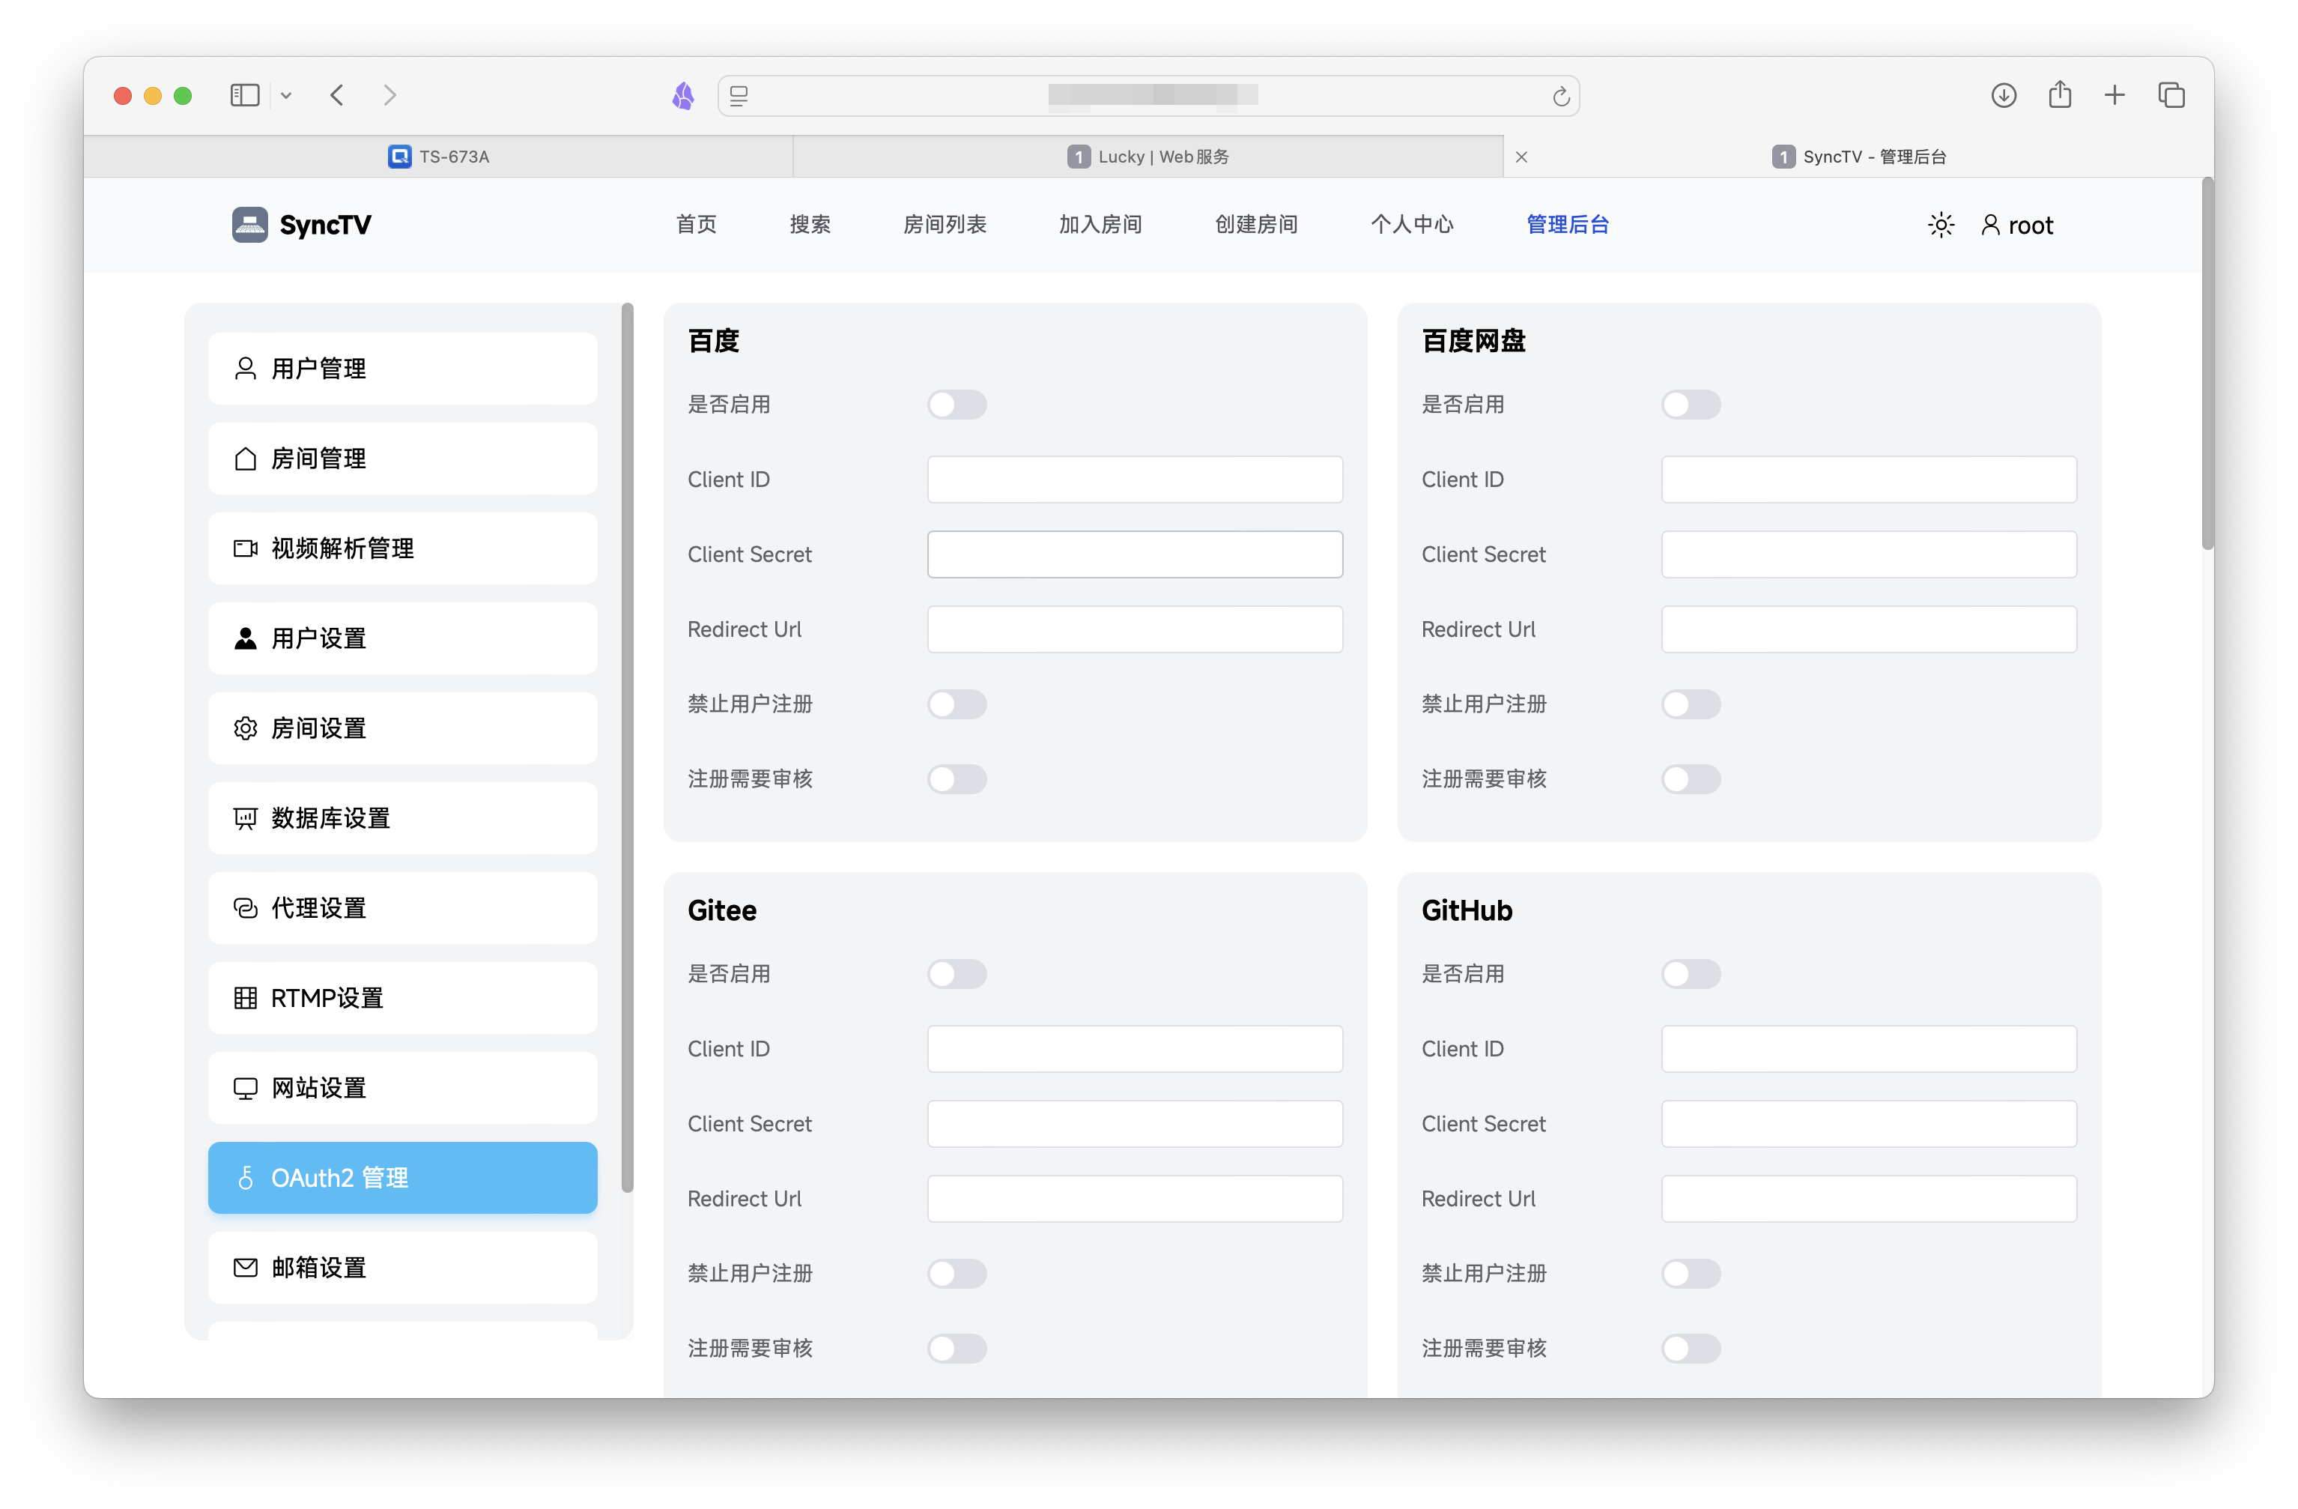Enable the 百度网盘 是否启用 switch

1691,404
